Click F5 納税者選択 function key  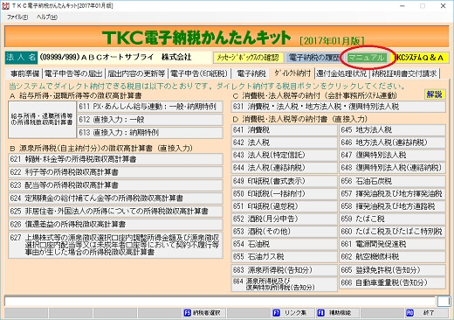(203, 313)
